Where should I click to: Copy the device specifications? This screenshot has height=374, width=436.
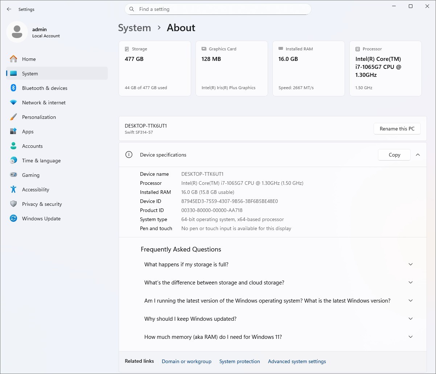tap(394, 155)
